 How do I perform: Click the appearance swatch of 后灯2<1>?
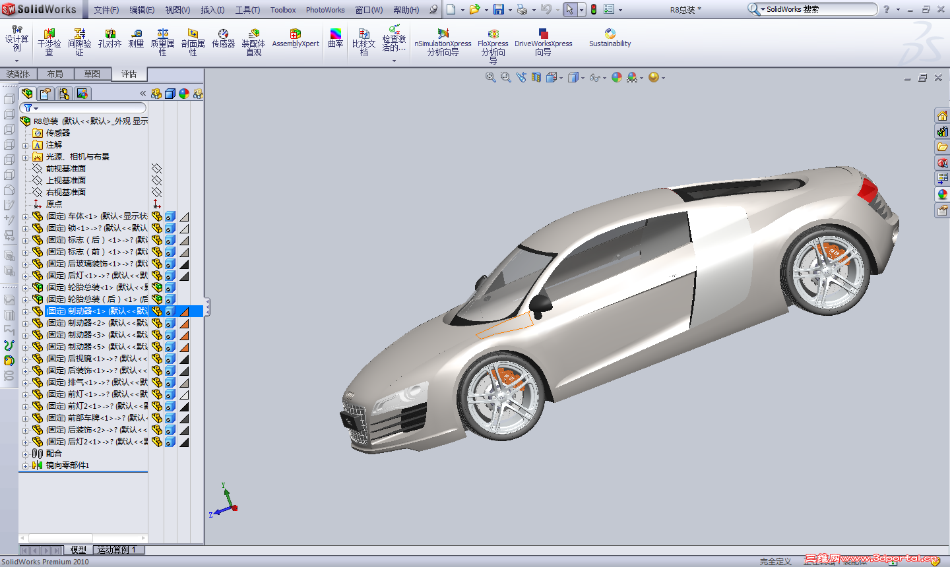[x=184, y=442]
